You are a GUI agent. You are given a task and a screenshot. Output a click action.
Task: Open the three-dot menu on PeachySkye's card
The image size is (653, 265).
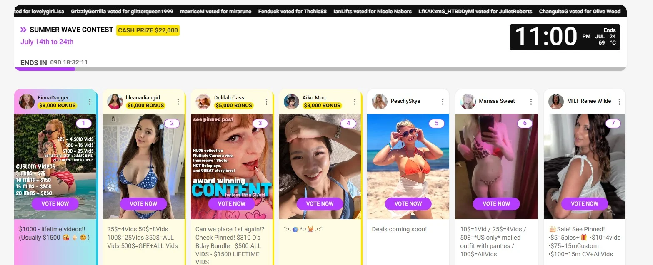(443, 102)
